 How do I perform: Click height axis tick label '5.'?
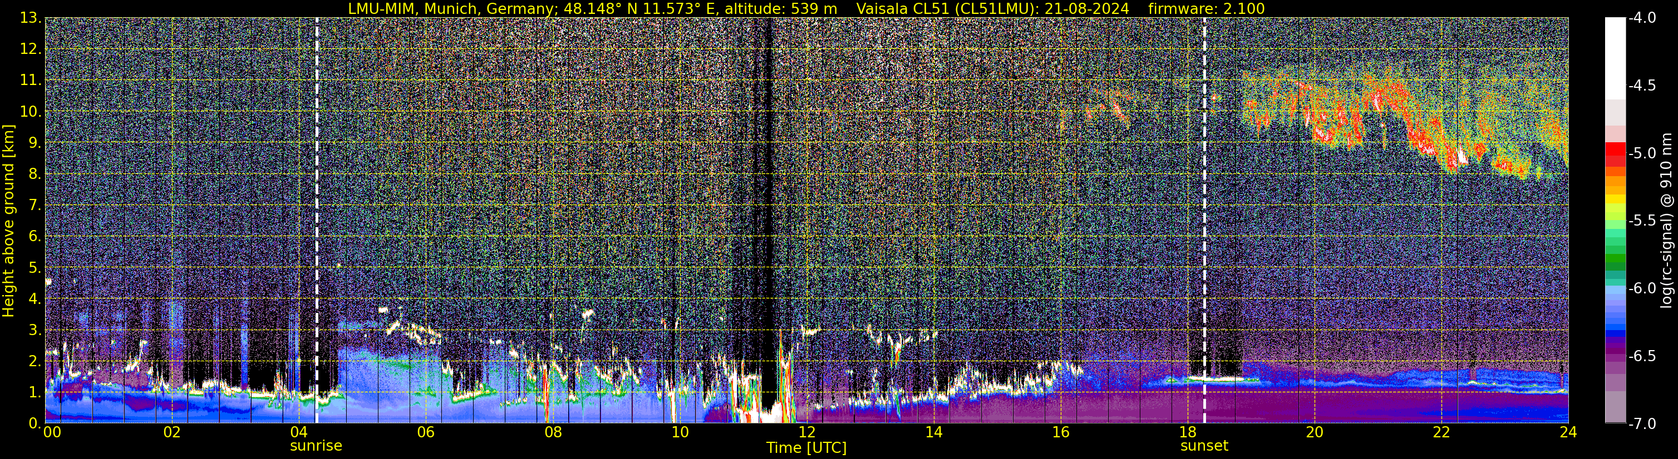[x=35, y=268]
